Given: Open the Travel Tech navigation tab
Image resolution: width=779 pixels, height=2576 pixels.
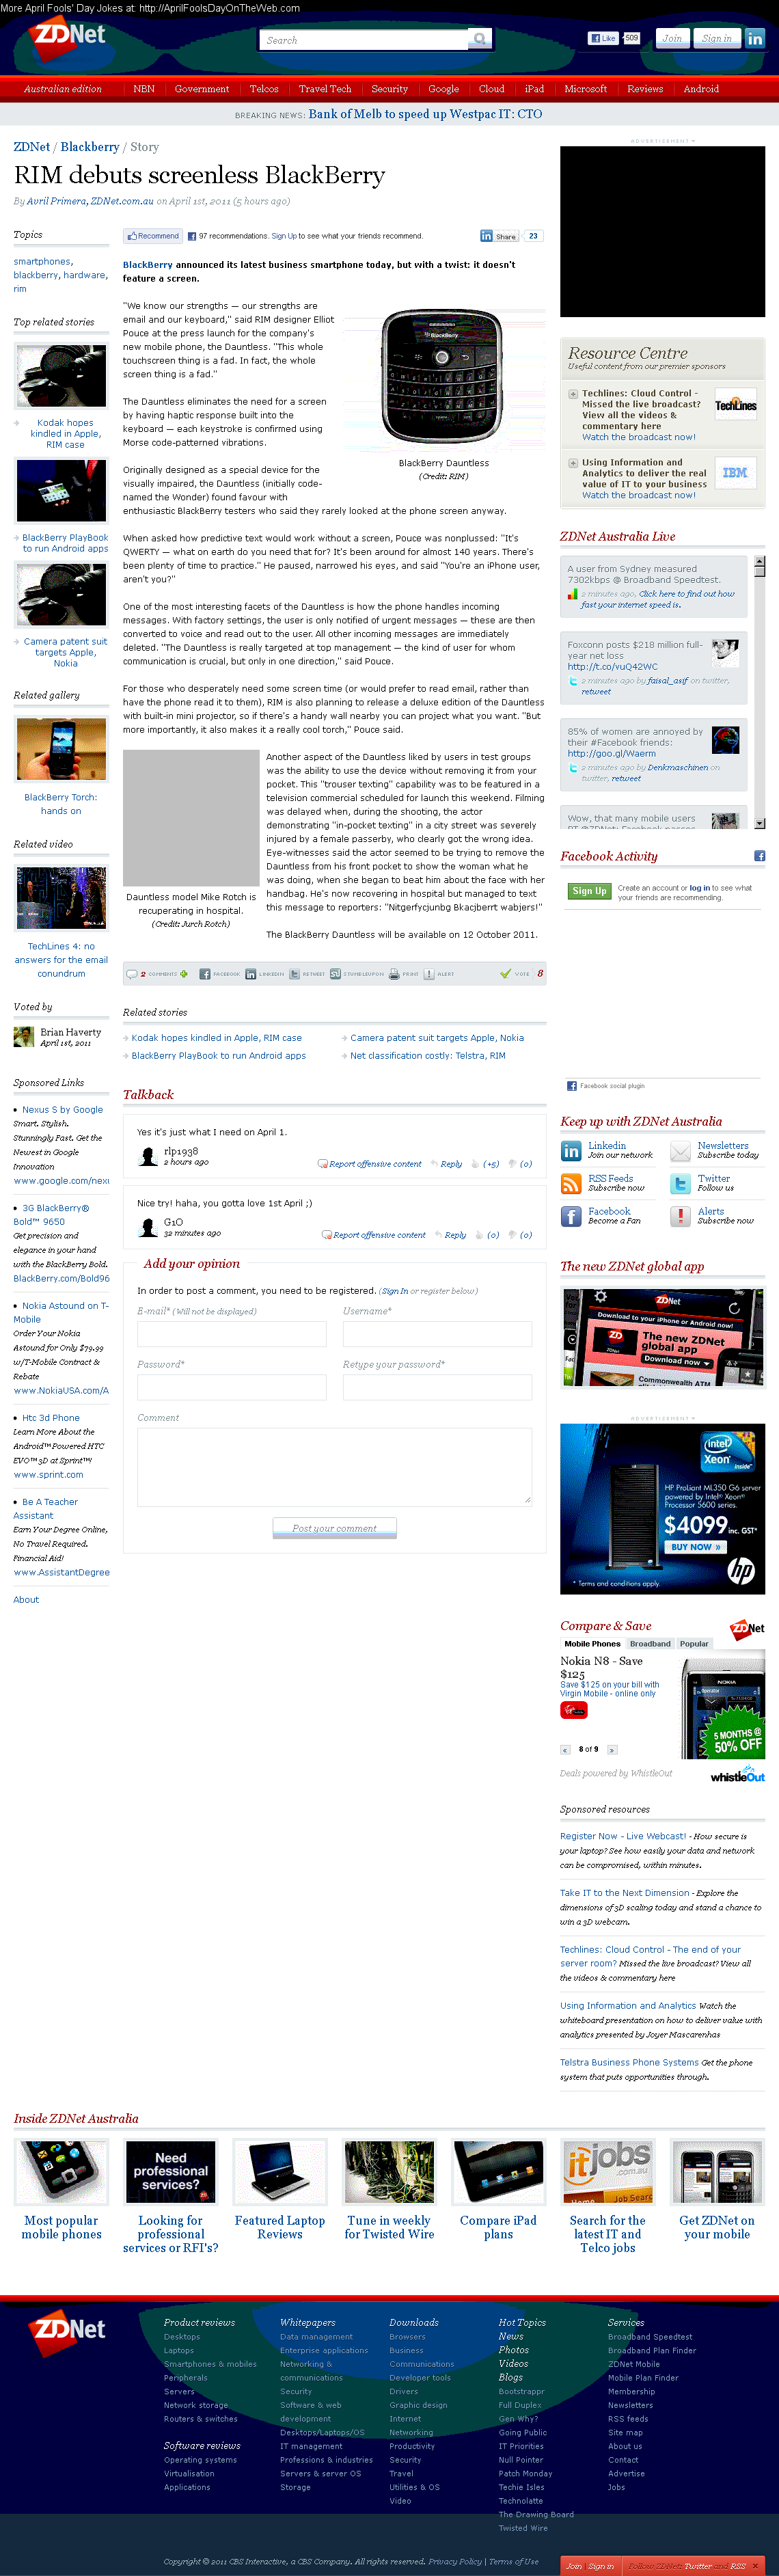Looking at the screenshot, I should click(x=325, y=89).
